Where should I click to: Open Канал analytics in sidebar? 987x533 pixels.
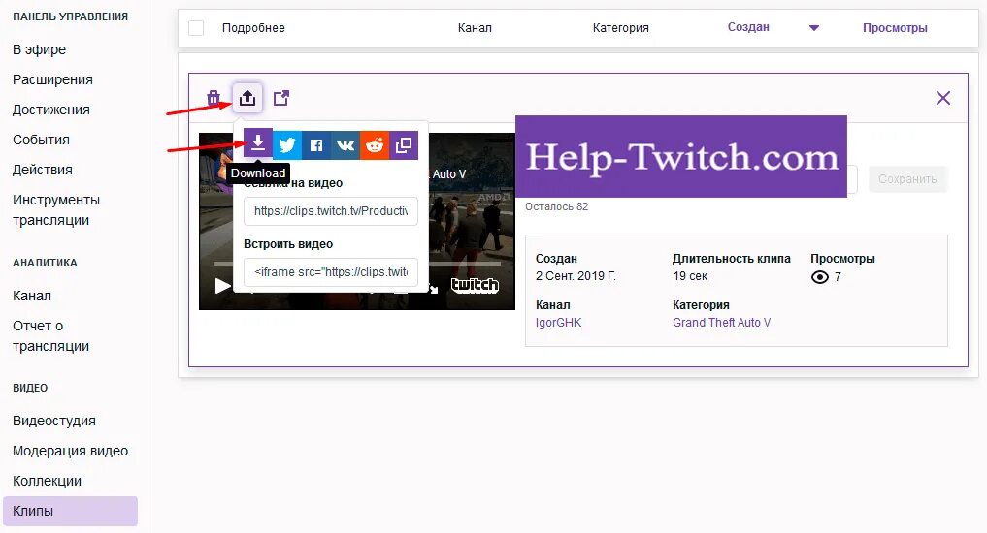coord(32,296)
